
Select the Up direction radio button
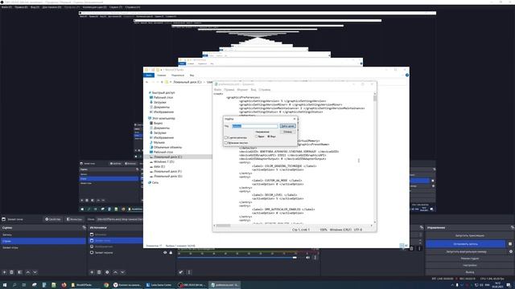pyautogui.click(x=257, y=136)
